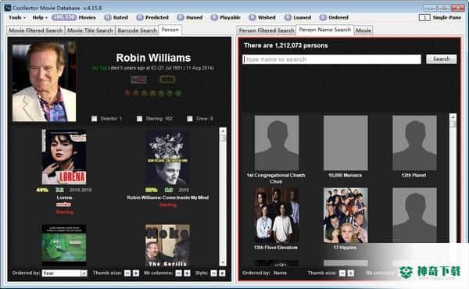The width and height of the screenshot is (469, 289).
Task: Open the Help menu
Action: [40, 18]
